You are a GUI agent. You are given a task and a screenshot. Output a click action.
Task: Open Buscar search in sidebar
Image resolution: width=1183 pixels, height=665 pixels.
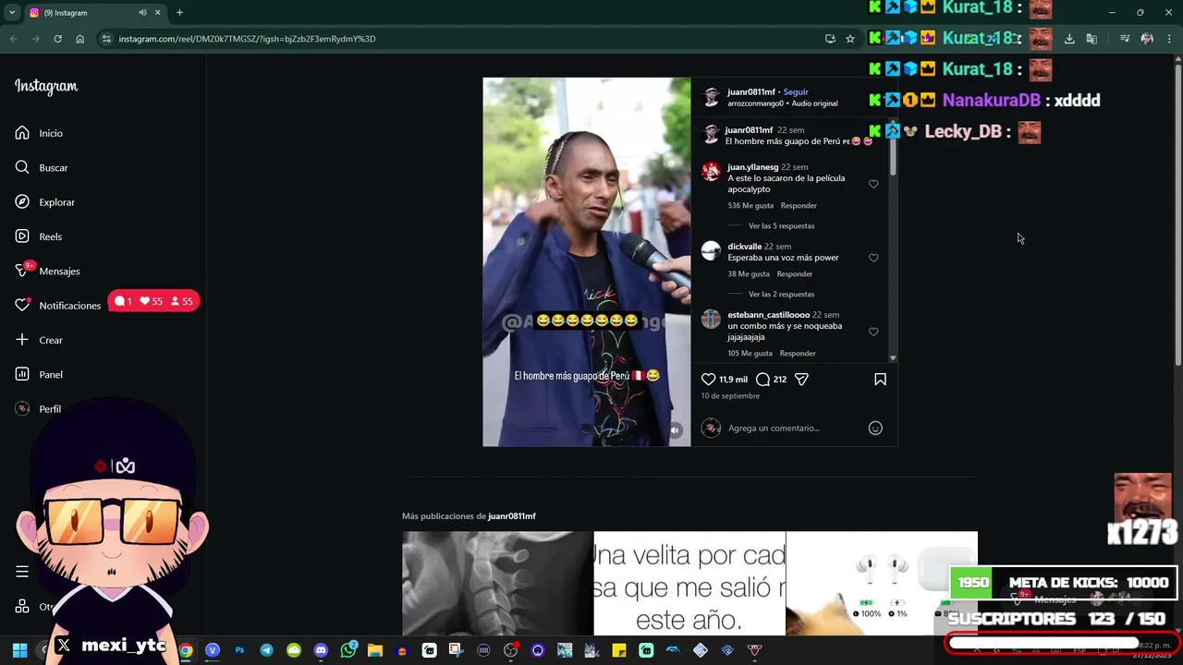pos(42,167)
